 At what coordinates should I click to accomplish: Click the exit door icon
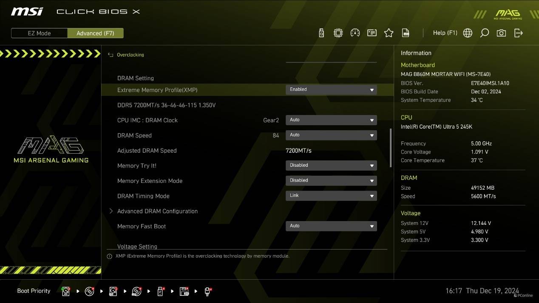click(518, 33)
